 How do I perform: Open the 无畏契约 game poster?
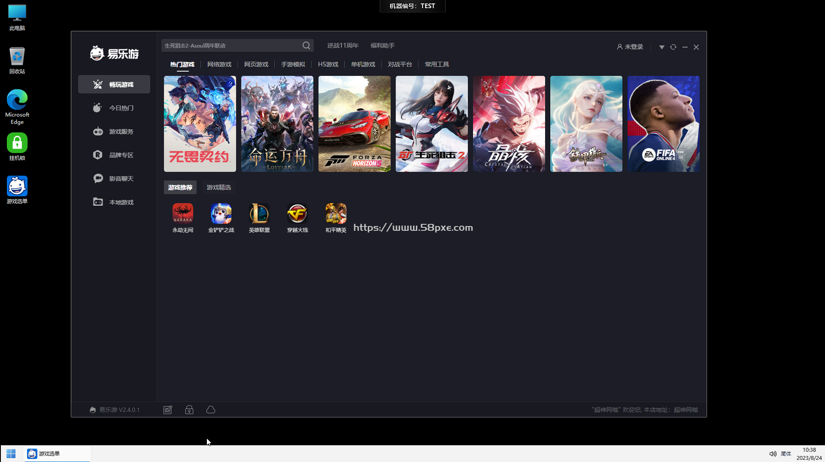coord(200,124)
